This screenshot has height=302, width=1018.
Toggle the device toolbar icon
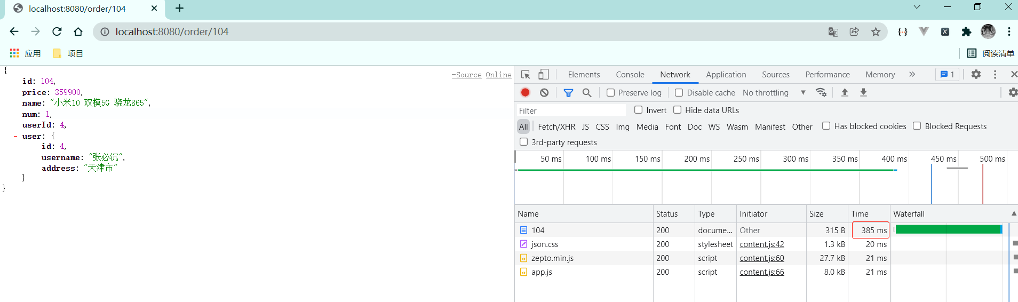(x=543, y=74)
